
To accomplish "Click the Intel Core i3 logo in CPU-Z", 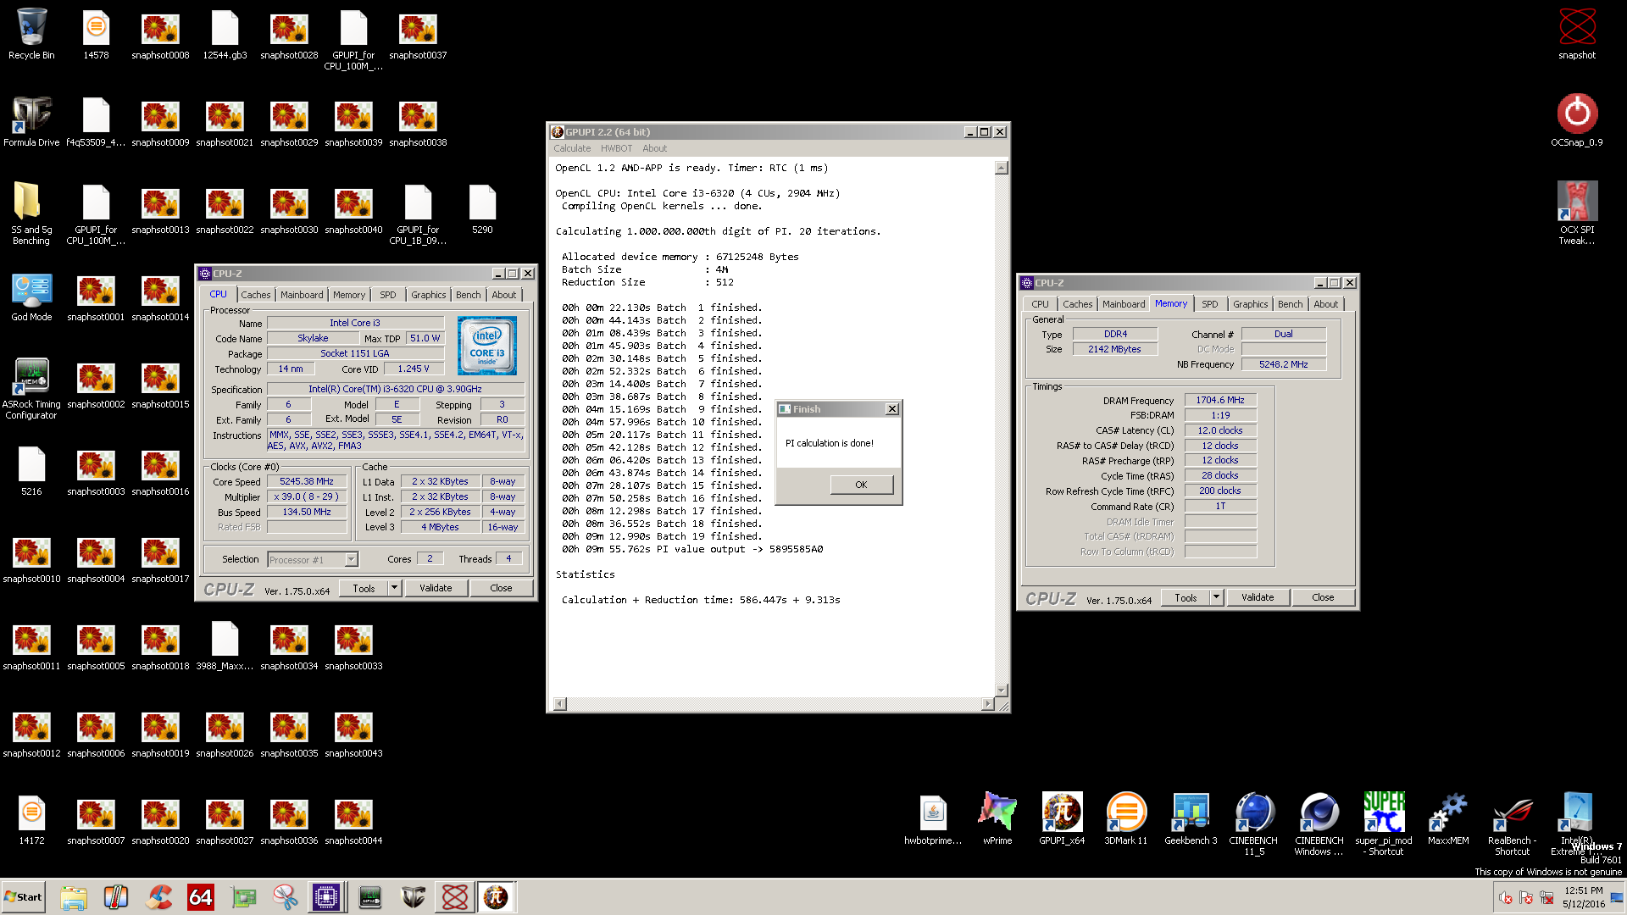I will point(487,346).
